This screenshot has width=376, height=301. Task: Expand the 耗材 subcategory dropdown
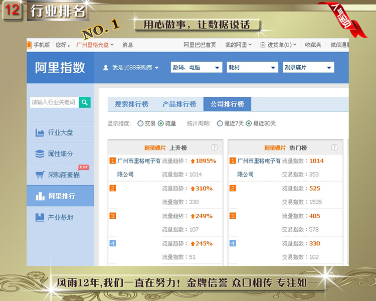(252, 68)
